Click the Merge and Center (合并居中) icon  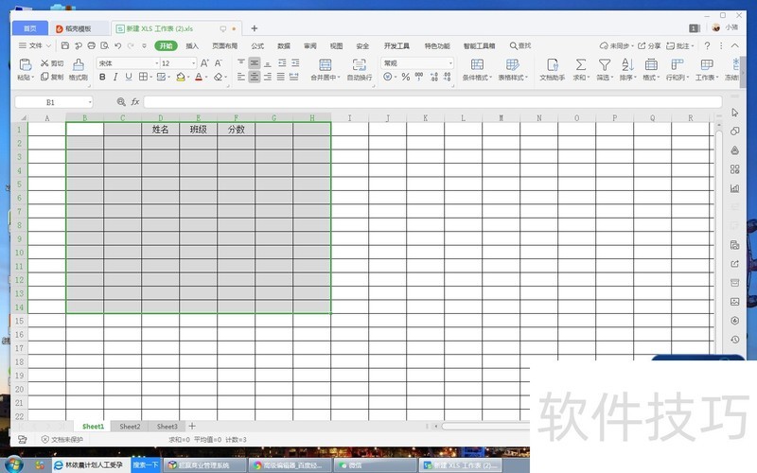coord(326,64)
